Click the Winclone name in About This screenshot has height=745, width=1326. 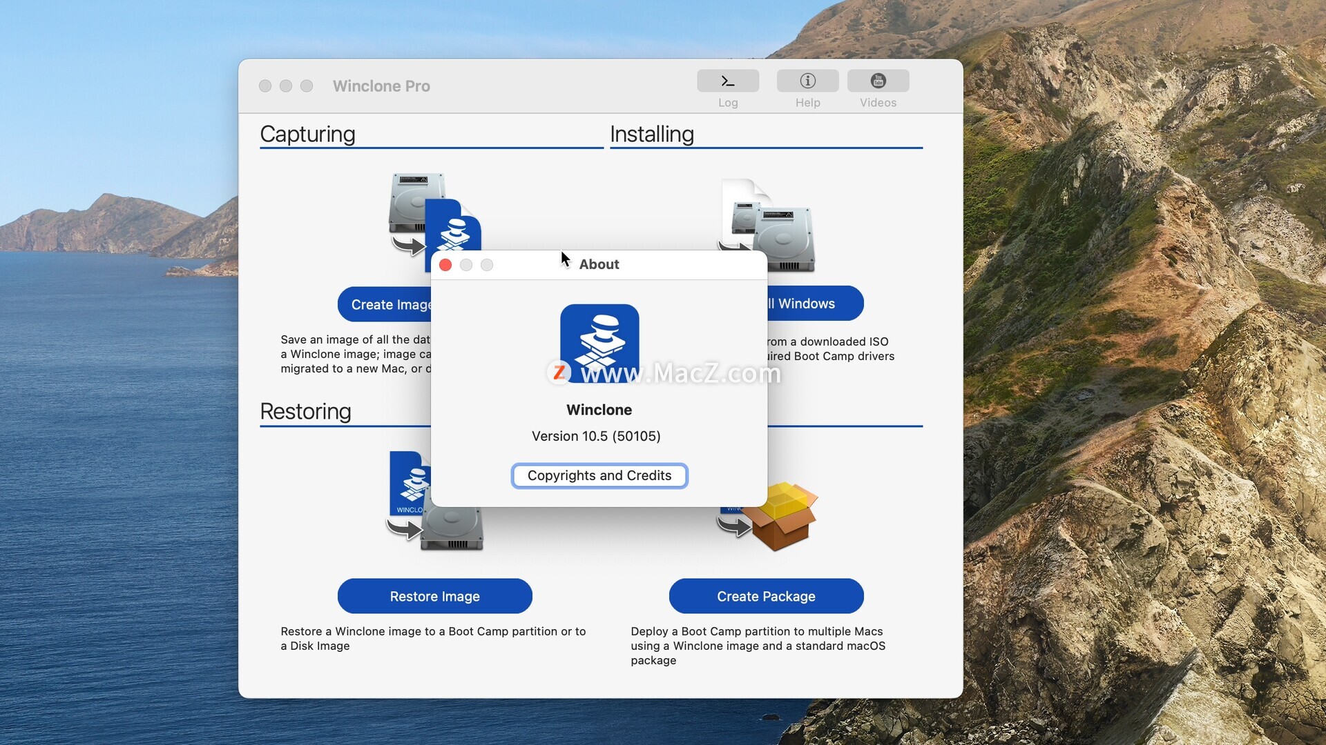click(x=599, y=410)
